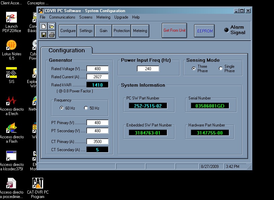Click the New file toolbar icon

point(44,27)
